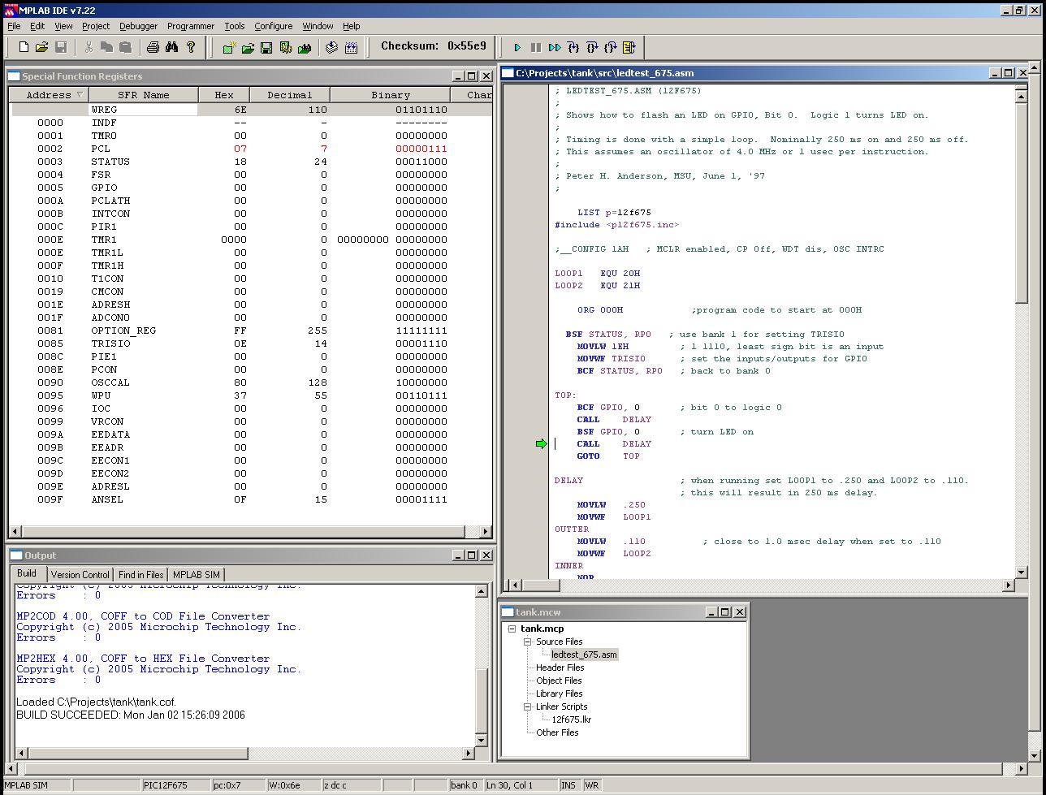Open the Edit menu
The height and width of the screenshot is (795, 1046).
tap(37, 26)
